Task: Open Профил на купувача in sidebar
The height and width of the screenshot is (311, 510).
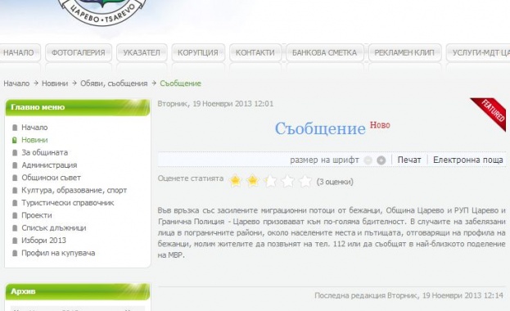Action: (58, 253)
